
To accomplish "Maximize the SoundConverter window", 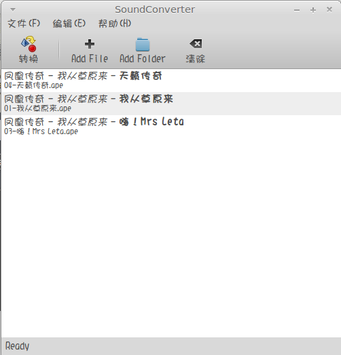I will point(313,10).
